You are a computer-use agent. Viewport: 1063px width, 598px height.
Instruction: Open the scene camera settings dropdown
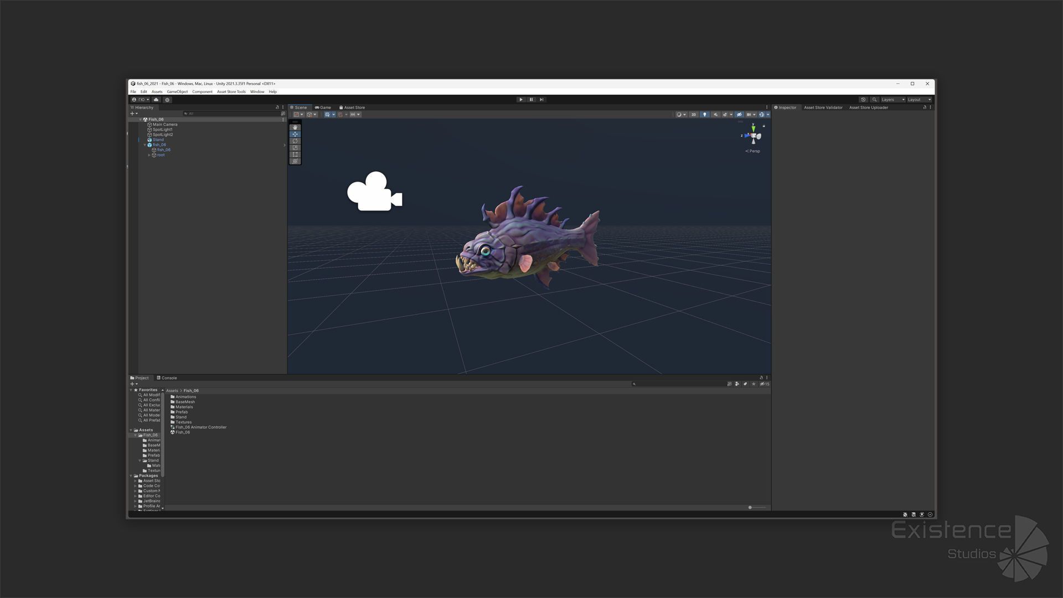[751, 115]
